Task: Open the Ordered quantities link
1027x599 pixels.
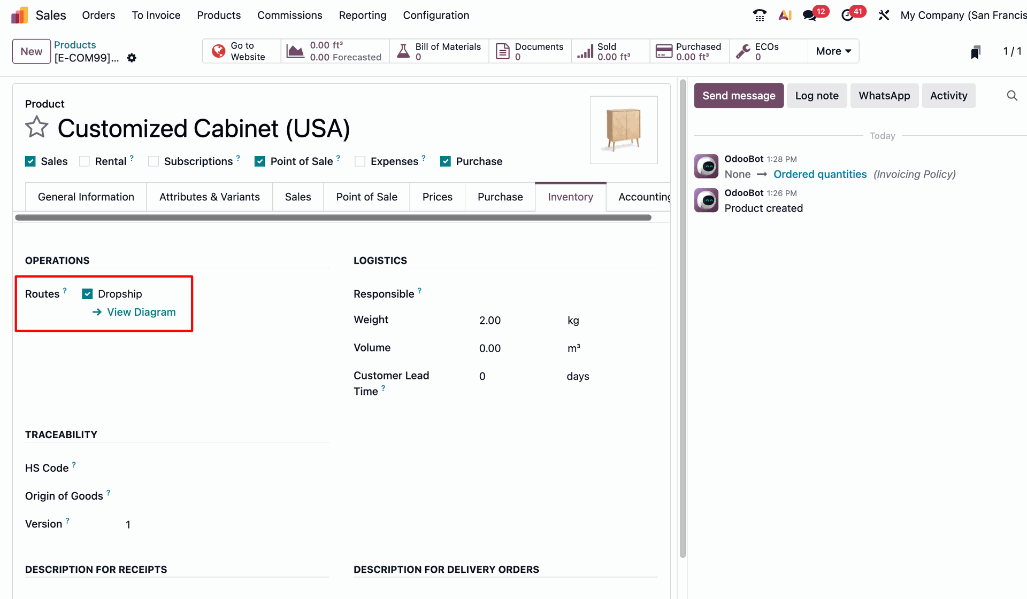Action: point(820,174)
